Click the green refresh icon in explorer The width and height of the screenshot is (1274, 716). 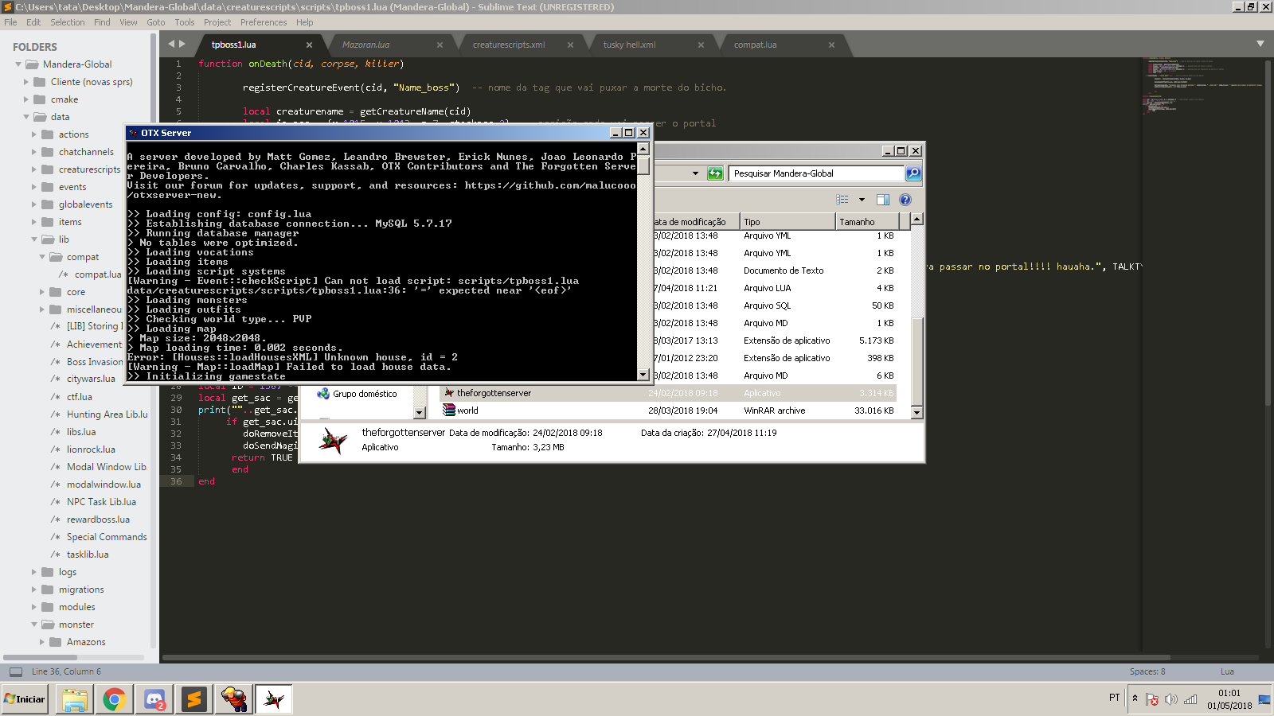click(x=715, y=173)
